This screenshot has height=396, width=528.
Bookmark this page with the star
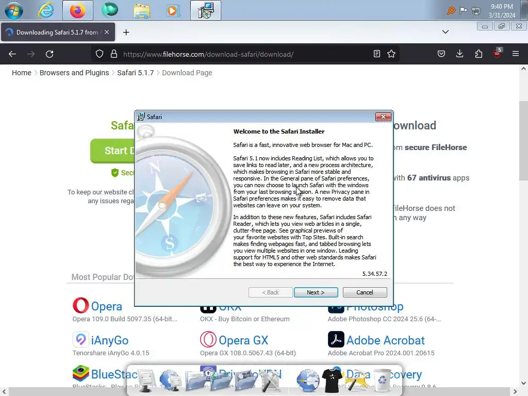391,54
